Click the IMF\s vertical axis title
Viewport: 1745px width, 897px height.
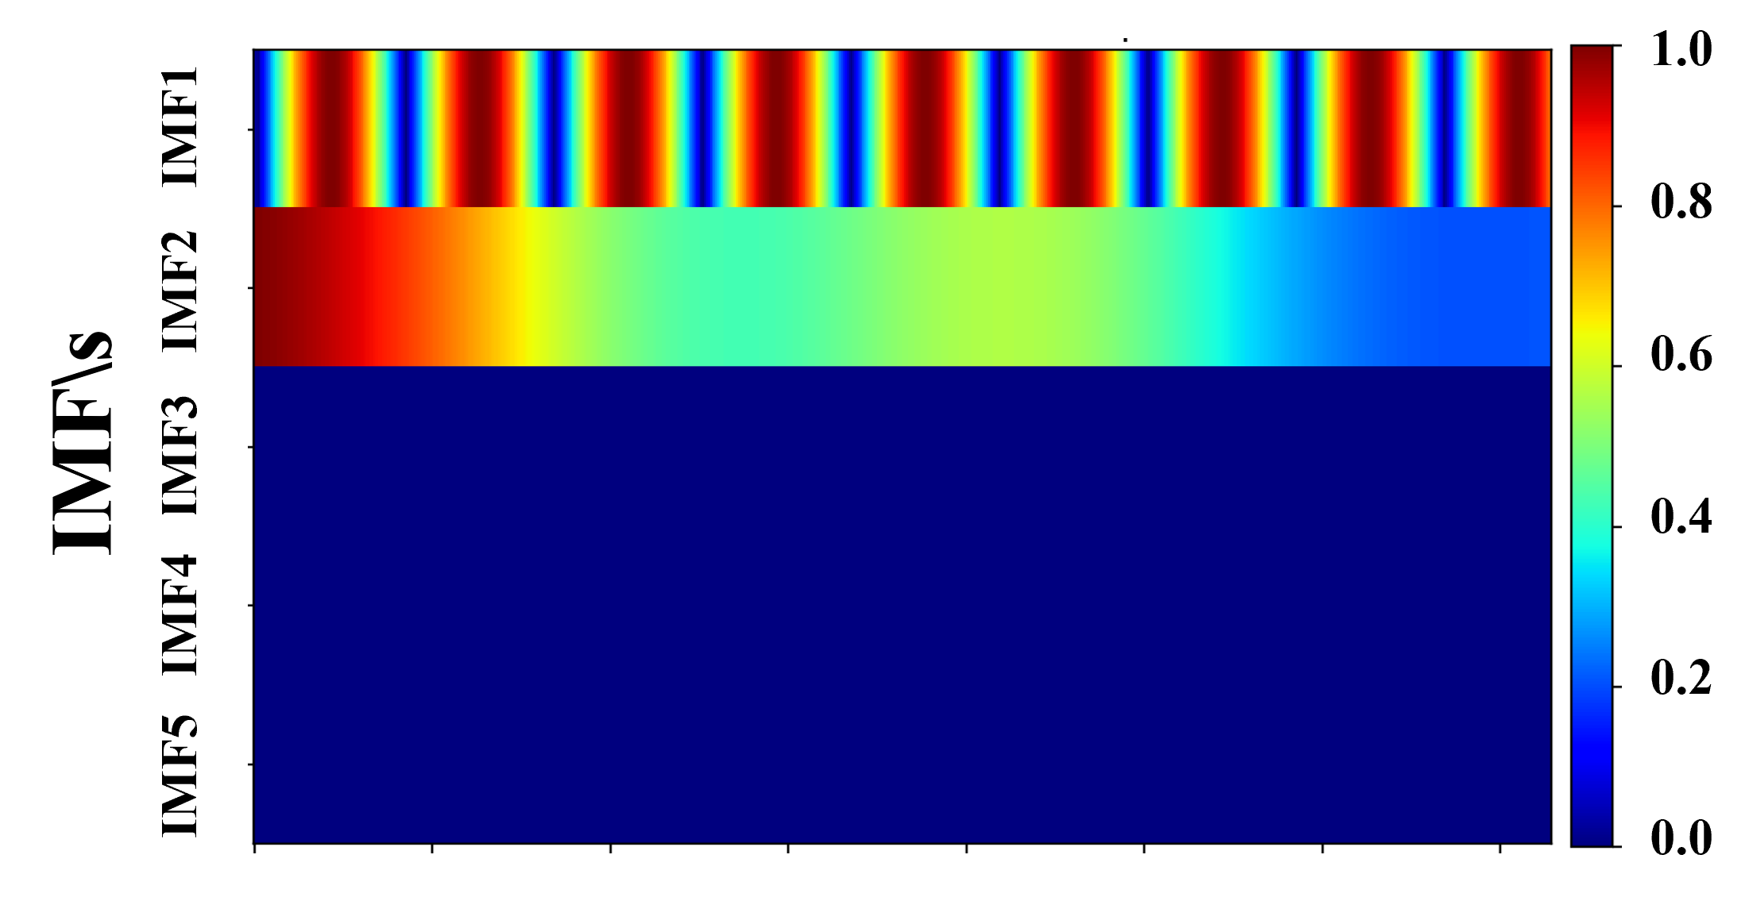83,443
